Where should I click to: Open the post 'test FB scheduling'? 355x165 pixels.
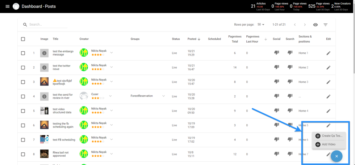pos(64,140)
